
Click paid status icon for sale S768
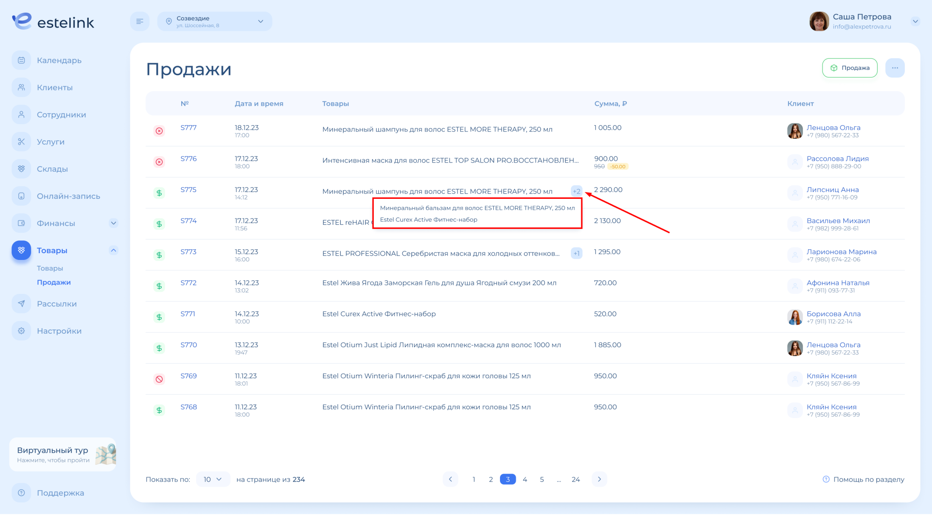coord(159,410)
